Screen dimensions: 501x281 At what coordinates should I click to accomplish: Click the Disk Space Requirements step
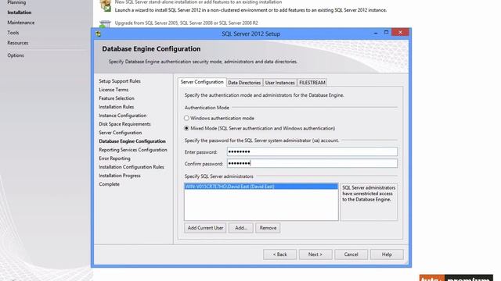tap(124, 124)
